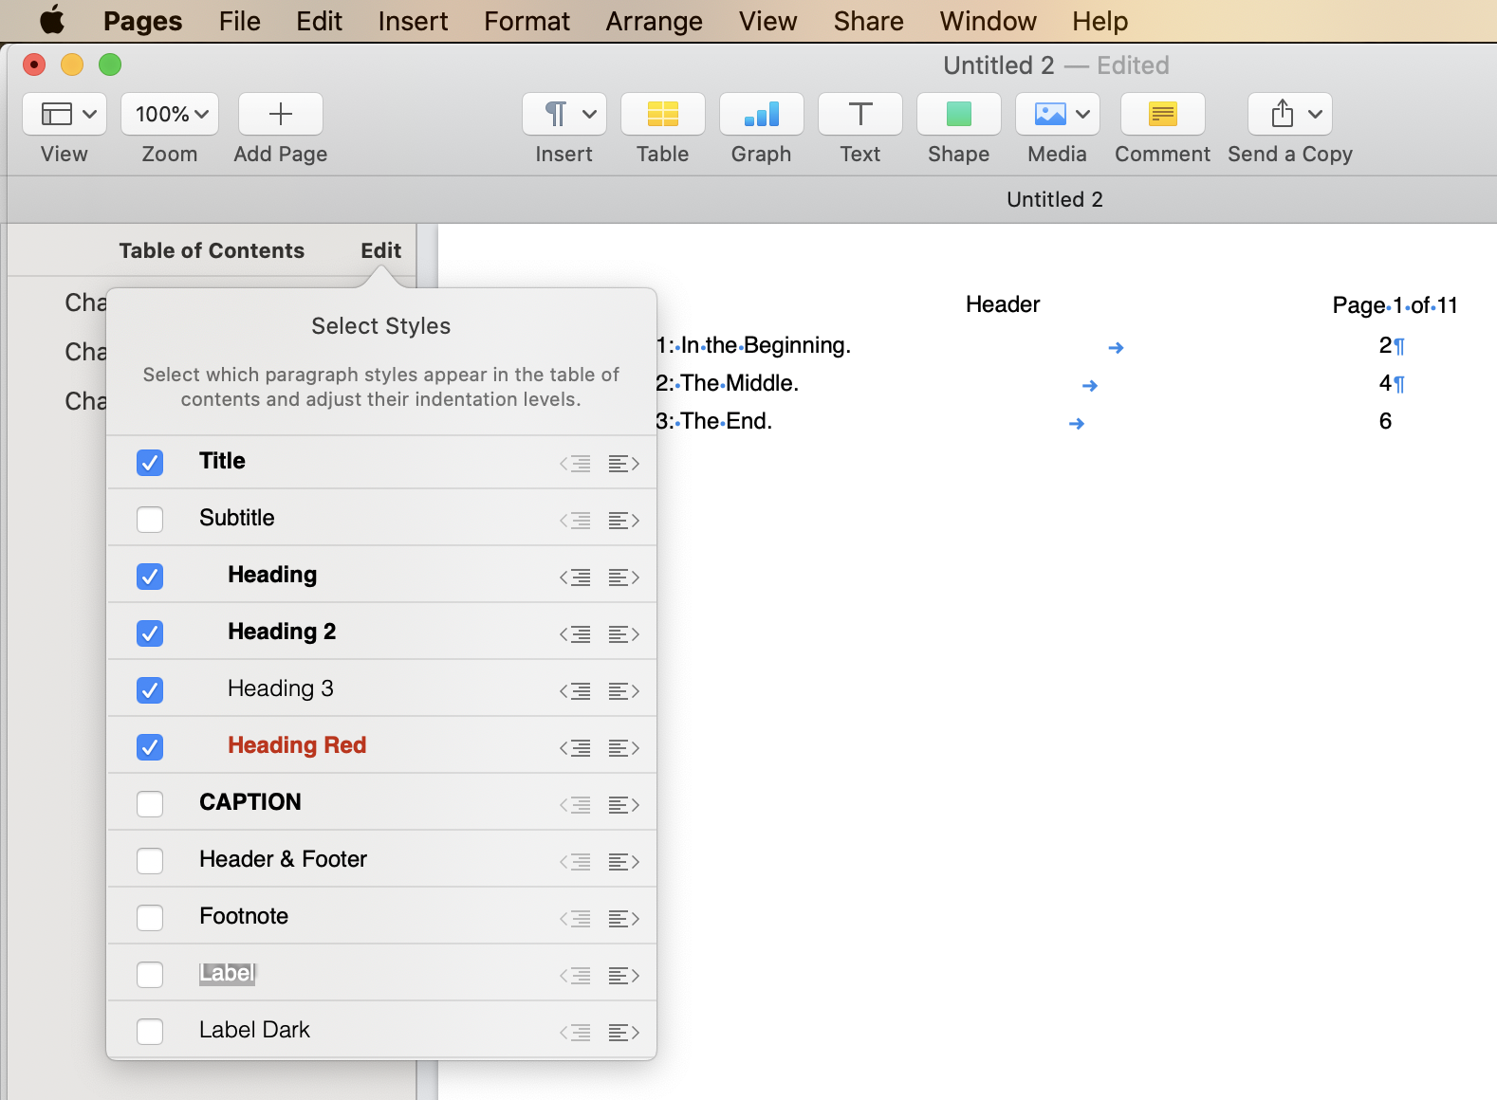Select the Untitled 2 document tab
Image resolution: width=1497 pixels, height=1100 pixels.
point(1055,199)
